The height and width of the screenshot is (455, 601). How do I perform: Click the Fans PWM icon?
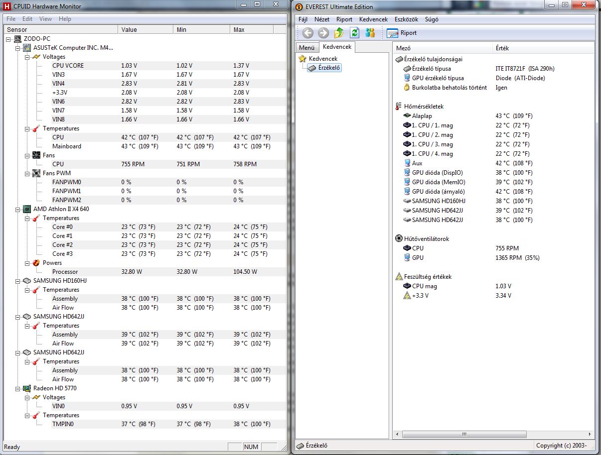coord(36,173)
